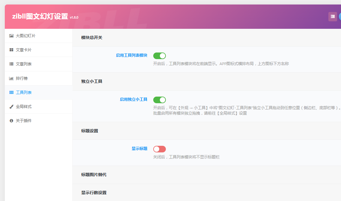Go to the 文章列表 tab

pos(38,64)
